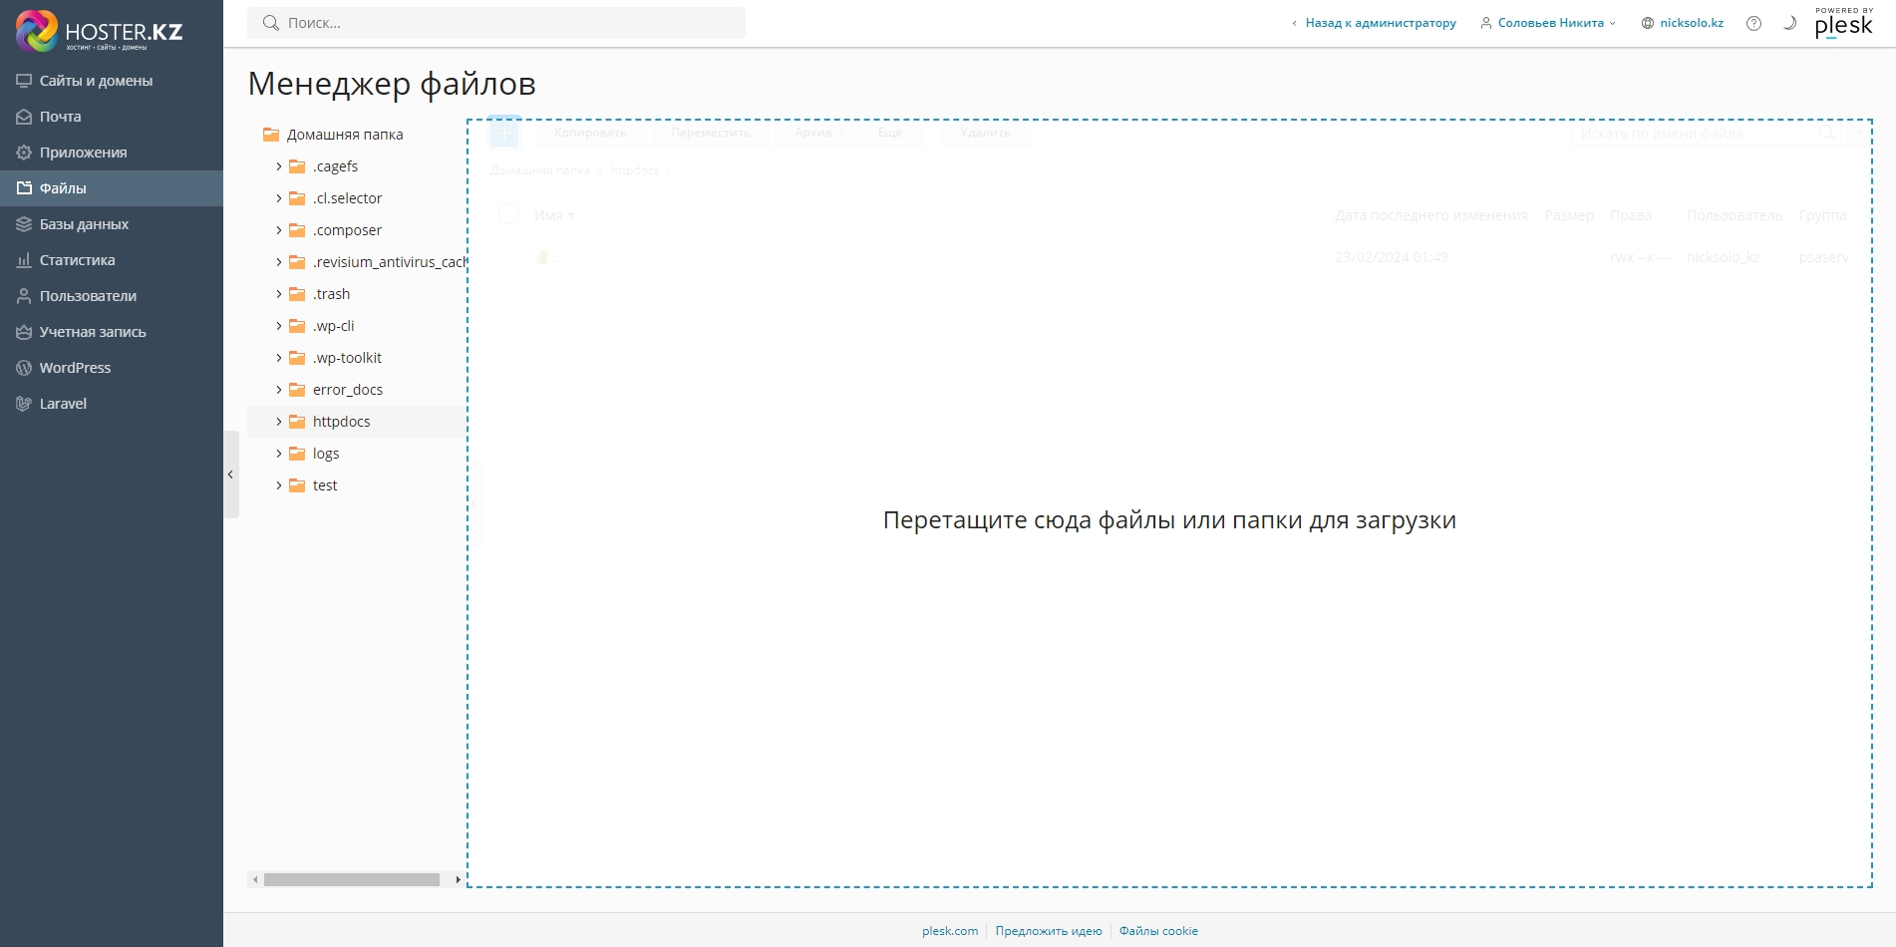The width and height of the screenshot is (1896, 947).
Task: Select the test folder in tree
Action: click(x=325, y=485)
